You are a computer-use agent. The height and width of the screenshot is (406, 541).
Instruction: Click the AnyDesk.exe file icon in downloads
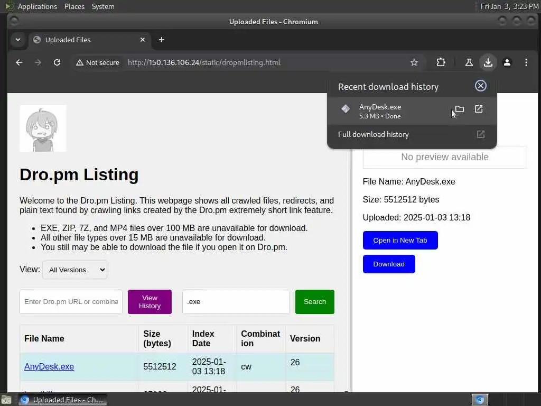pos(346,109)
